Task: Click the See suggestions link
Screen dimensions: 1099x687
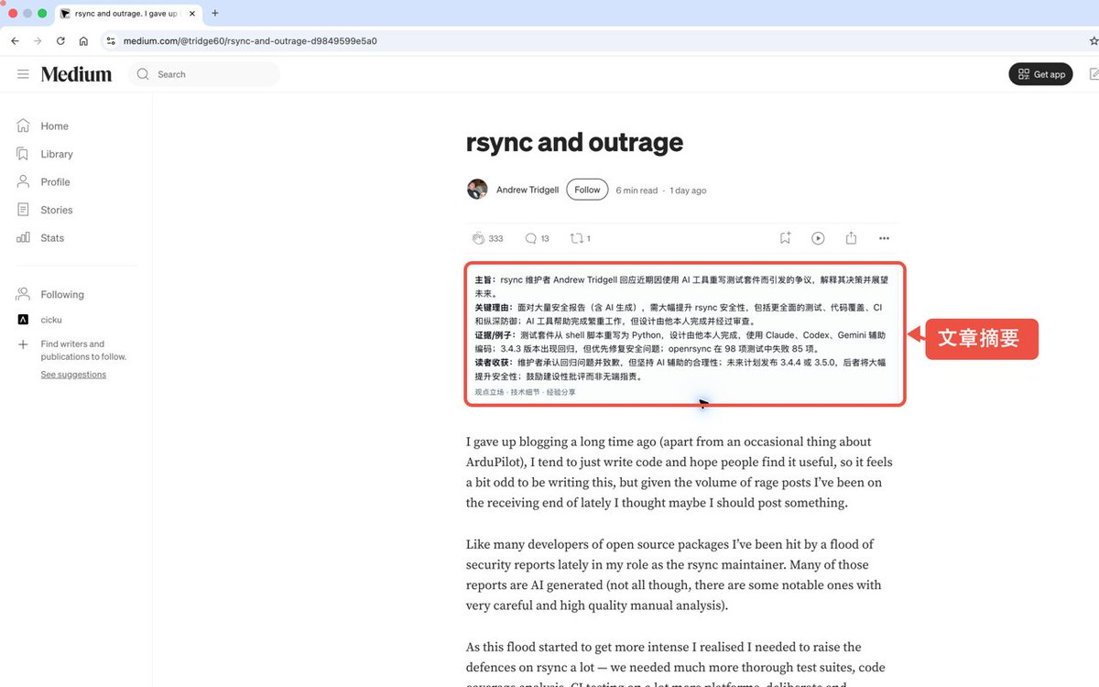Action: click(73, 375)
